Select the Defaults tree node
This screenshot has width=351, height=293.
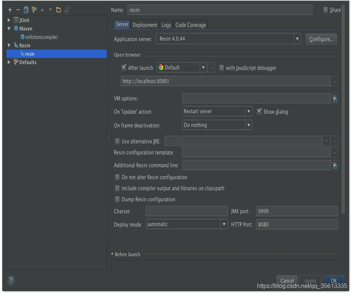click(x=25, y=62)
